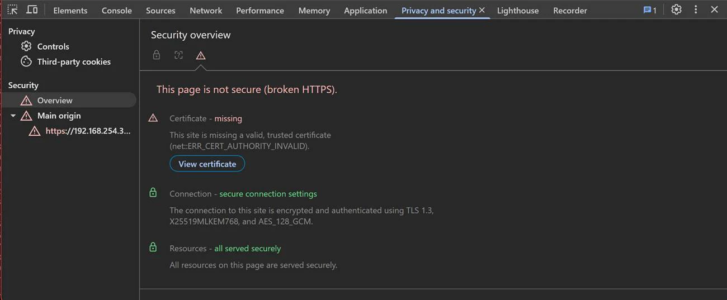Select the https://192.168.254.3 origin entry
The height and width of the screenshot is (300, 727).
[x=88, y=131]
